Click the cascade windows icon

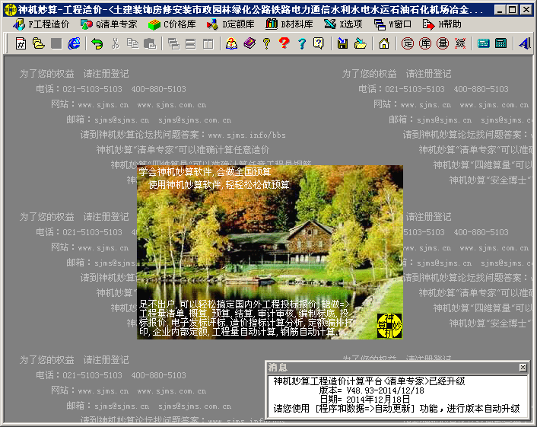tap(173, 43)
